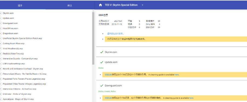This screenshot has height=102, width=247.
Task: Select Dawnguard.esm in the plugin list
Action: [x=10, y=23]
